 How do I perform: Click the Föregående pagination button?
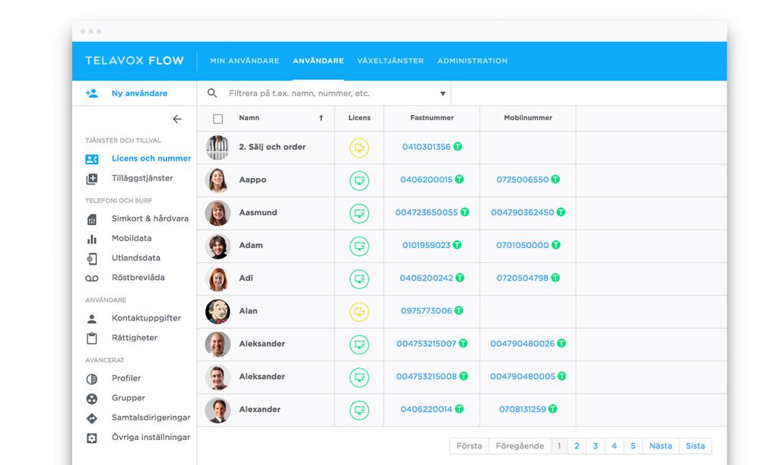(520, 446)
